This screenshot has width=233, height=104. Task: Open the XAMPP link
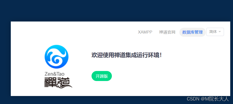coord(145,32)
